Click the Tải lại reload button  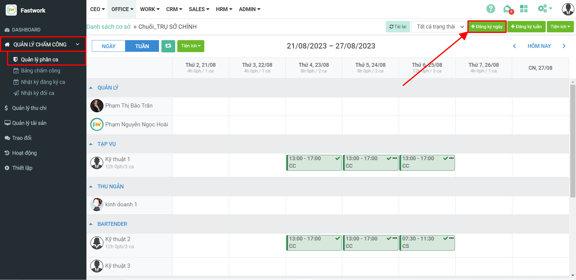click(x=397, y=27)
